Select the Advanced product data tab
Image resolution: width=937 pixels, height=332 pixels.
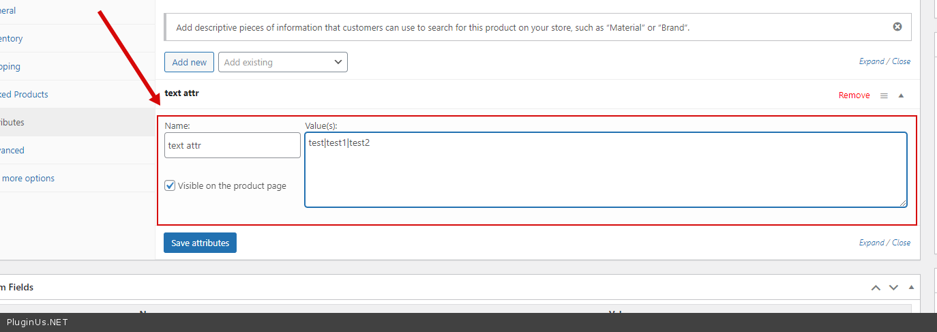tap(12, 151)
